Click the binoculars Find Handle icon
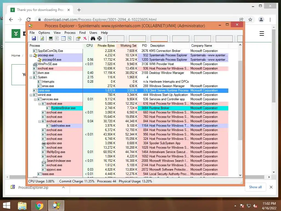The height and width of the screenshot is (211, 281). pyautogui.click(x=93, y=38)
